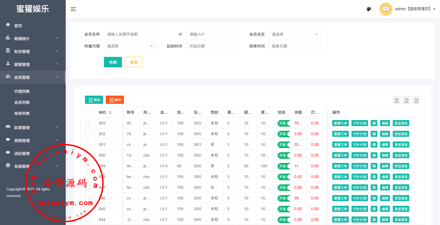The image size is (440, 225).
Task: Click the green 检索 search button
Action: point(113,62)
